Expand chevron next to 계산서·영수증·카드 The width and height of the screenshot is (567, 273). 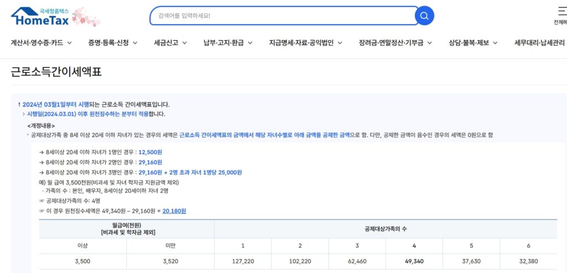tap(69, 43)
